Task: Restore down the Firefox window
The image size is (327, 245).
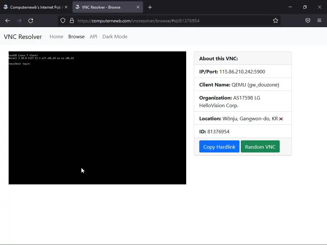Action: pos(305,7)
